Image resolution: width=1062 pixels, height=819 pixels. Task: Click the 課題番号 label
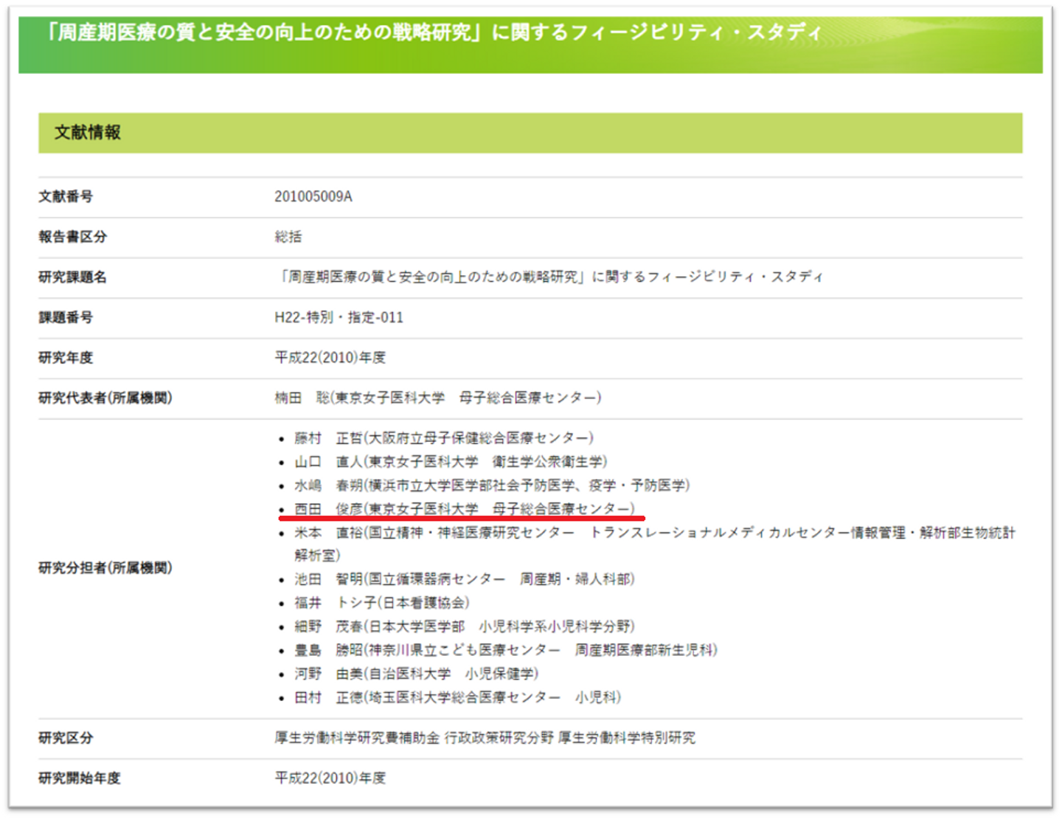66,317
